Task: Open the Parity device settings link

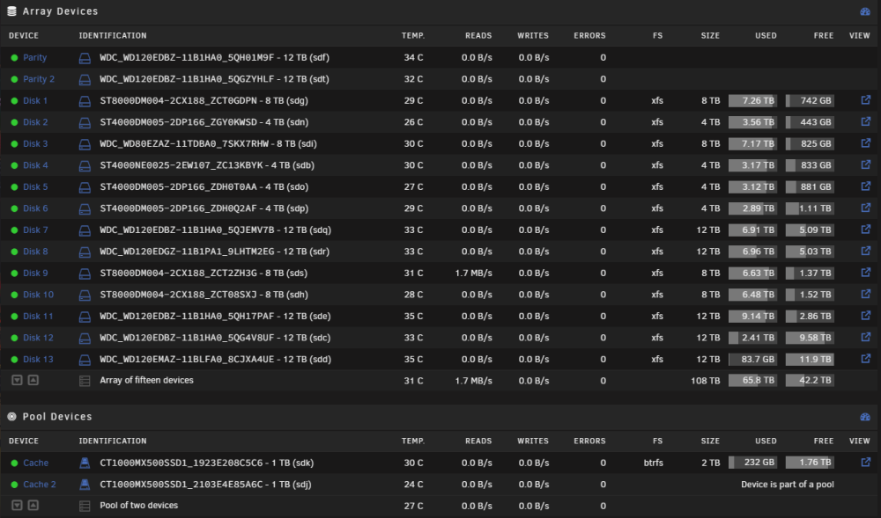Action: [x=35, y=57]
